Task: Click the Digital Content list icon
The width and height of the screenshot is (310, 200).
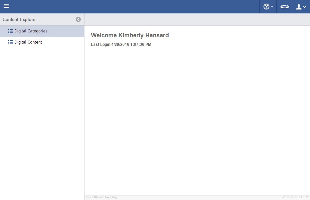Action: (x=10, y=42)
